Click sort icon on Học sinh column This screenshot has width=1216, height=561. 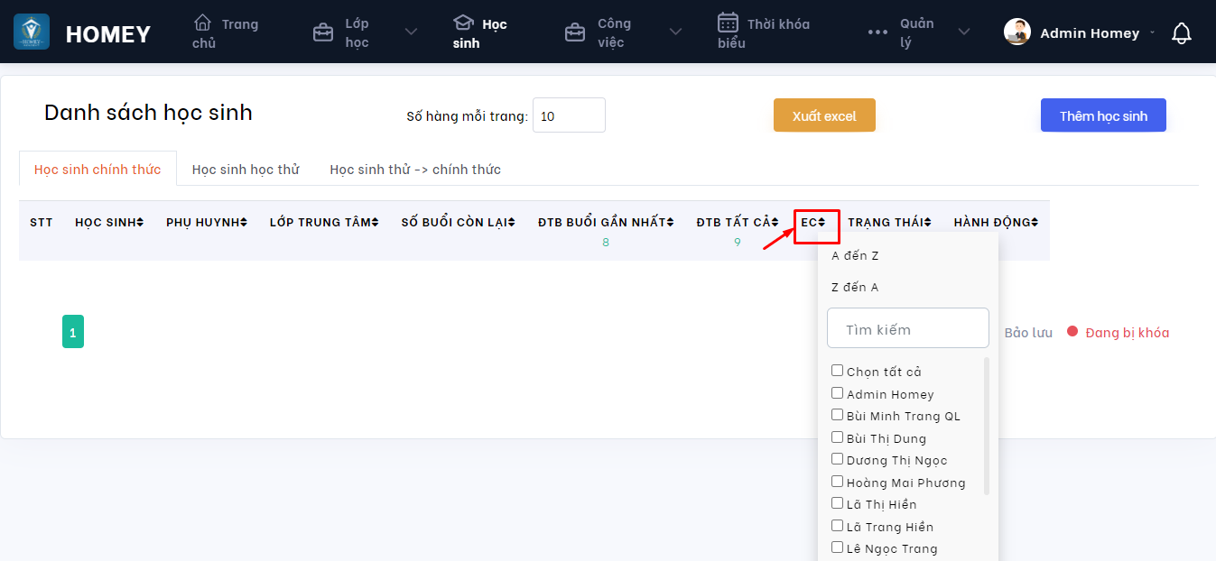pyautogui.click(x=140, y=223)
